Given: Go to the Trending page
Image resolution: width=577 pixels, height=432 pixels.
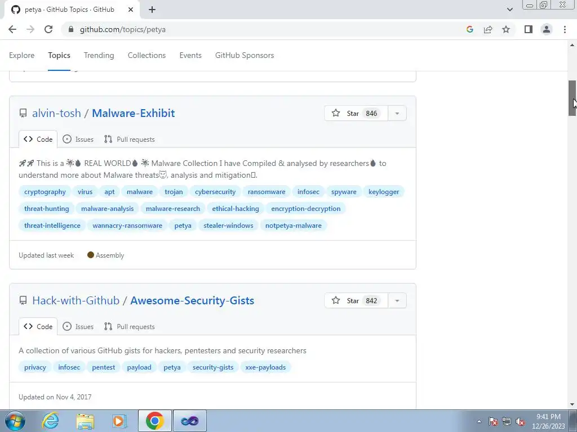Looking at the screenshot, I should [99, 56].
